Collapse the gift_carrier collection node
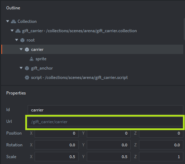 point(12,30)
